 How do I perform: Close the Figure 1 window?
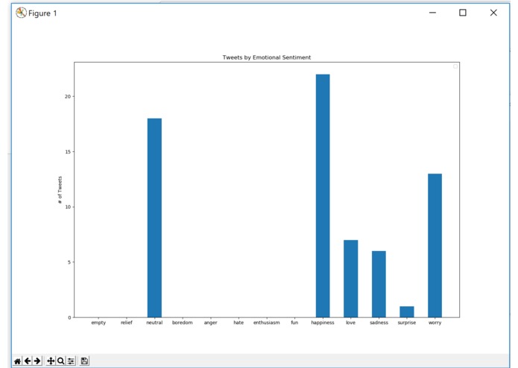point(493,13)
